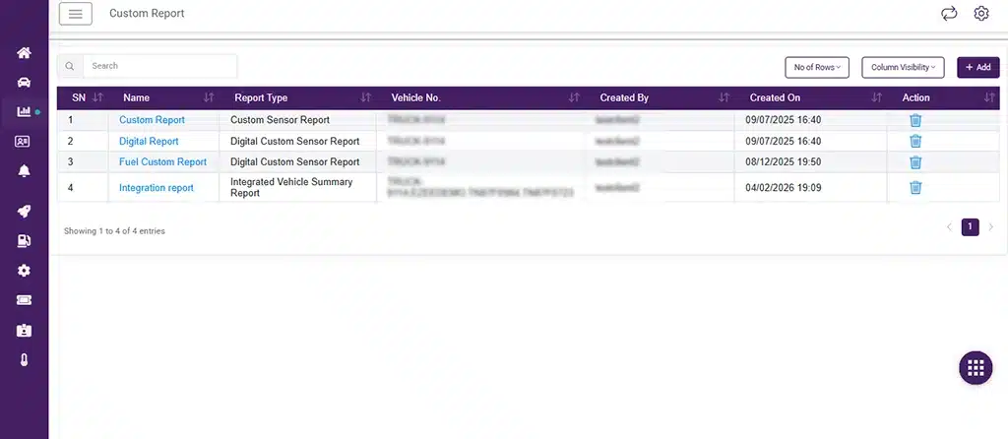Delete the Custom Report row

pos(915,120)
